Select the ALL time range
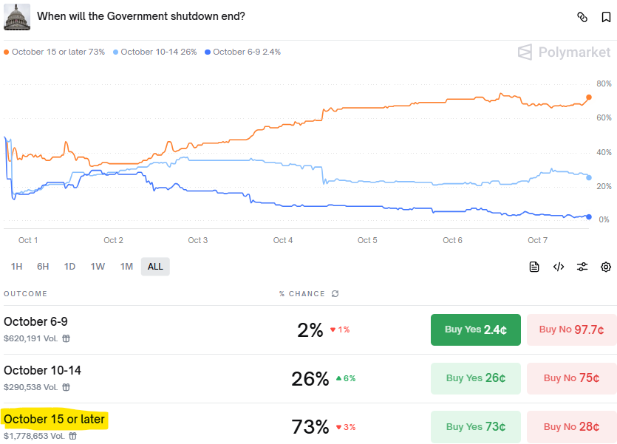Image resolution: width=617 pixels, height=444 pixels. click(155, 267)
